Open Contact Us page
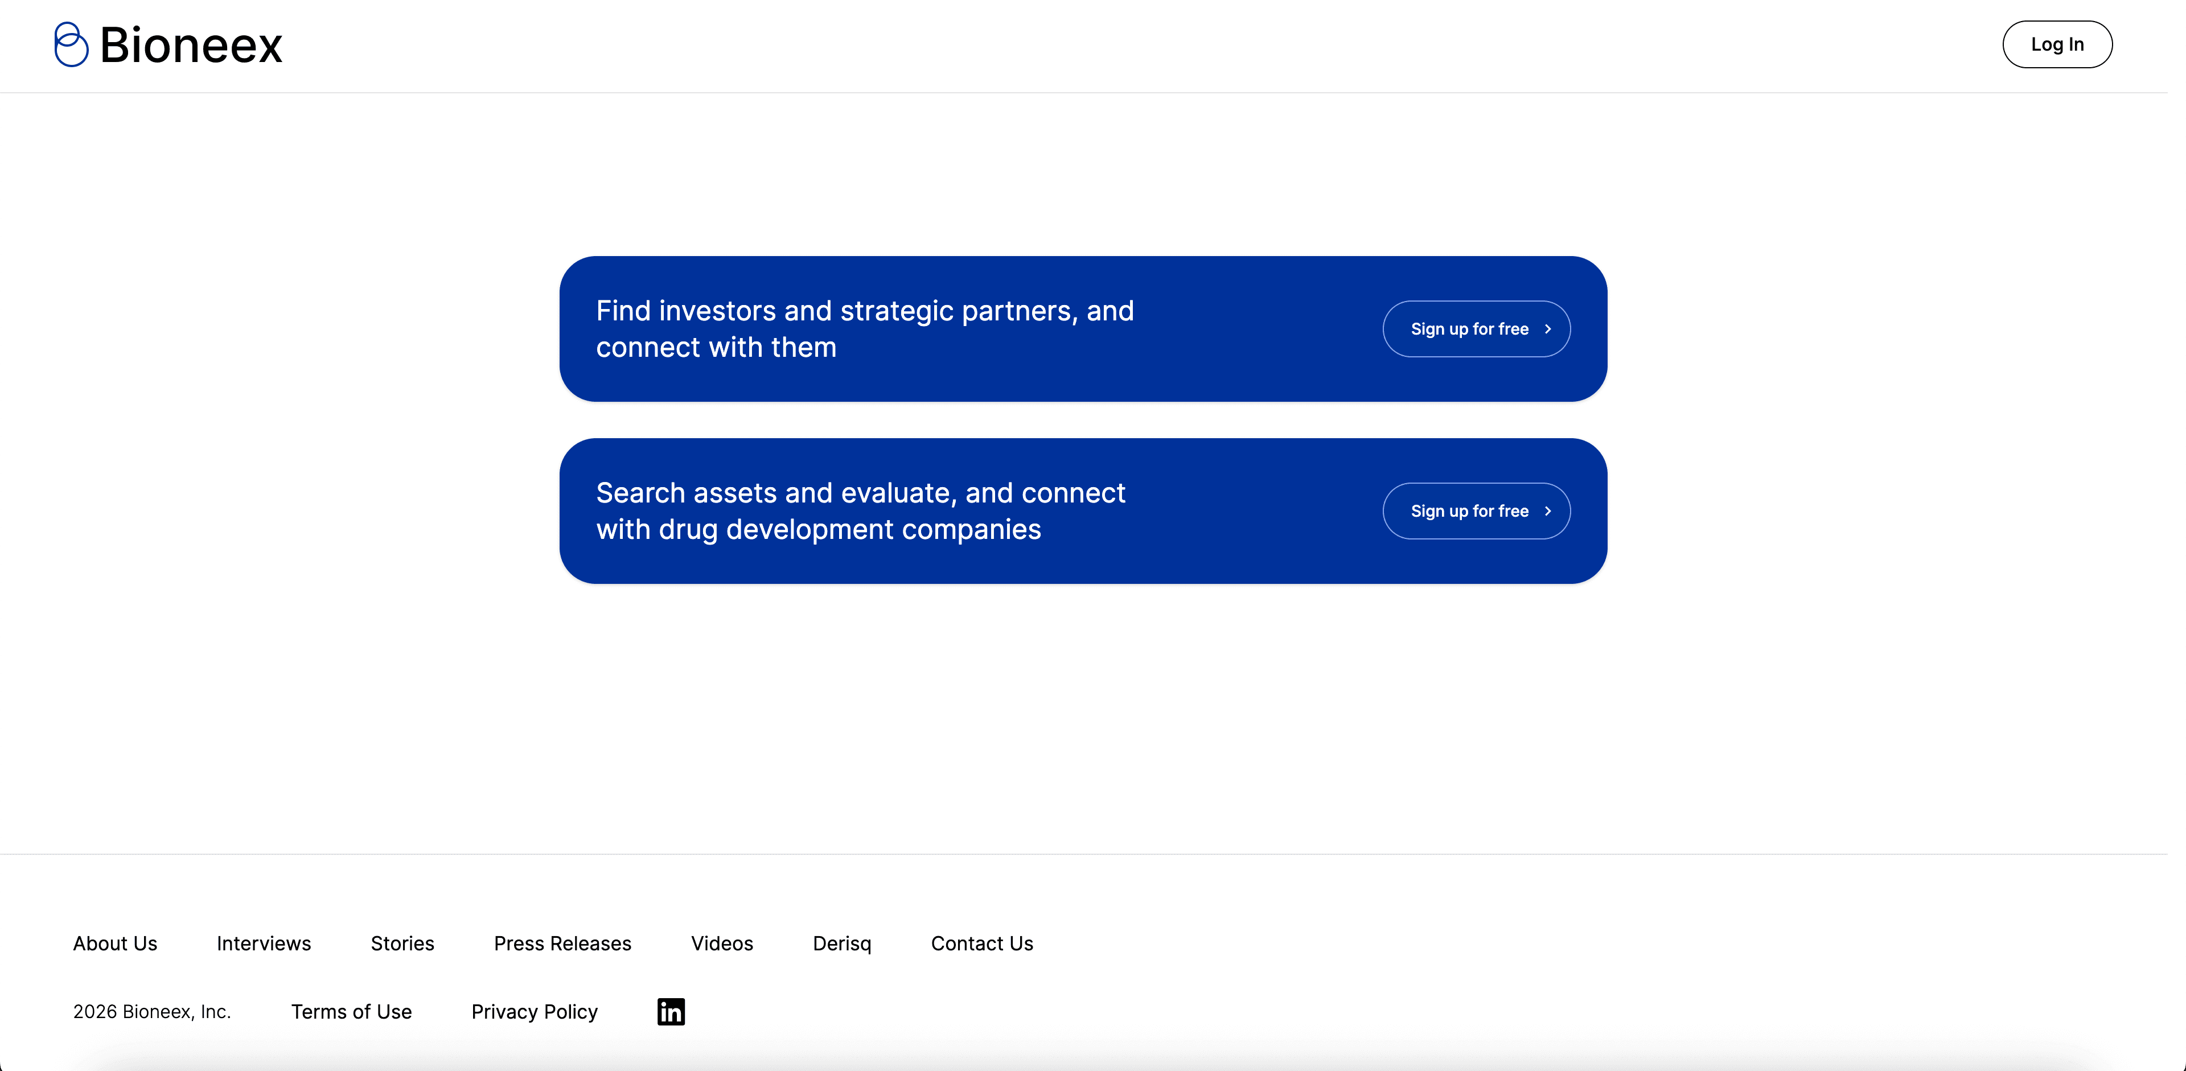2186x1071 pixels. [x=982, y=943]
